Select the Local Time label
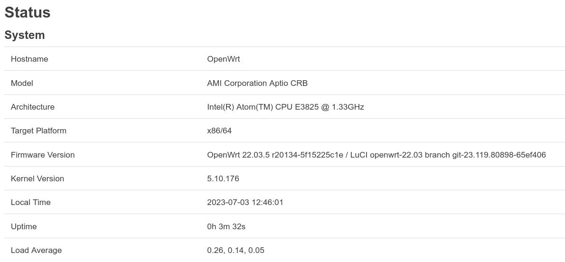The image size is (565, 262). click(x=30, y=202)
